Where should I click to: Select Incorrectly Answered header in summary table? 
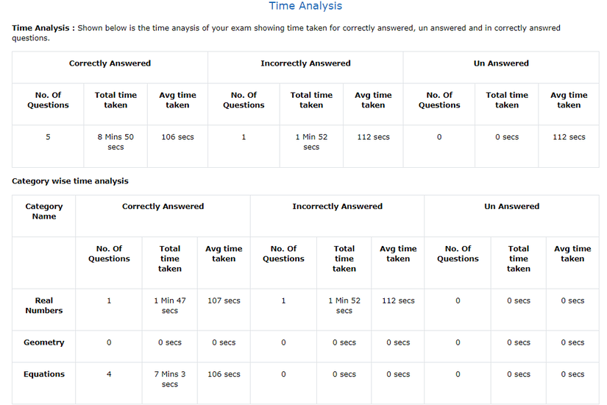point(305,64)
